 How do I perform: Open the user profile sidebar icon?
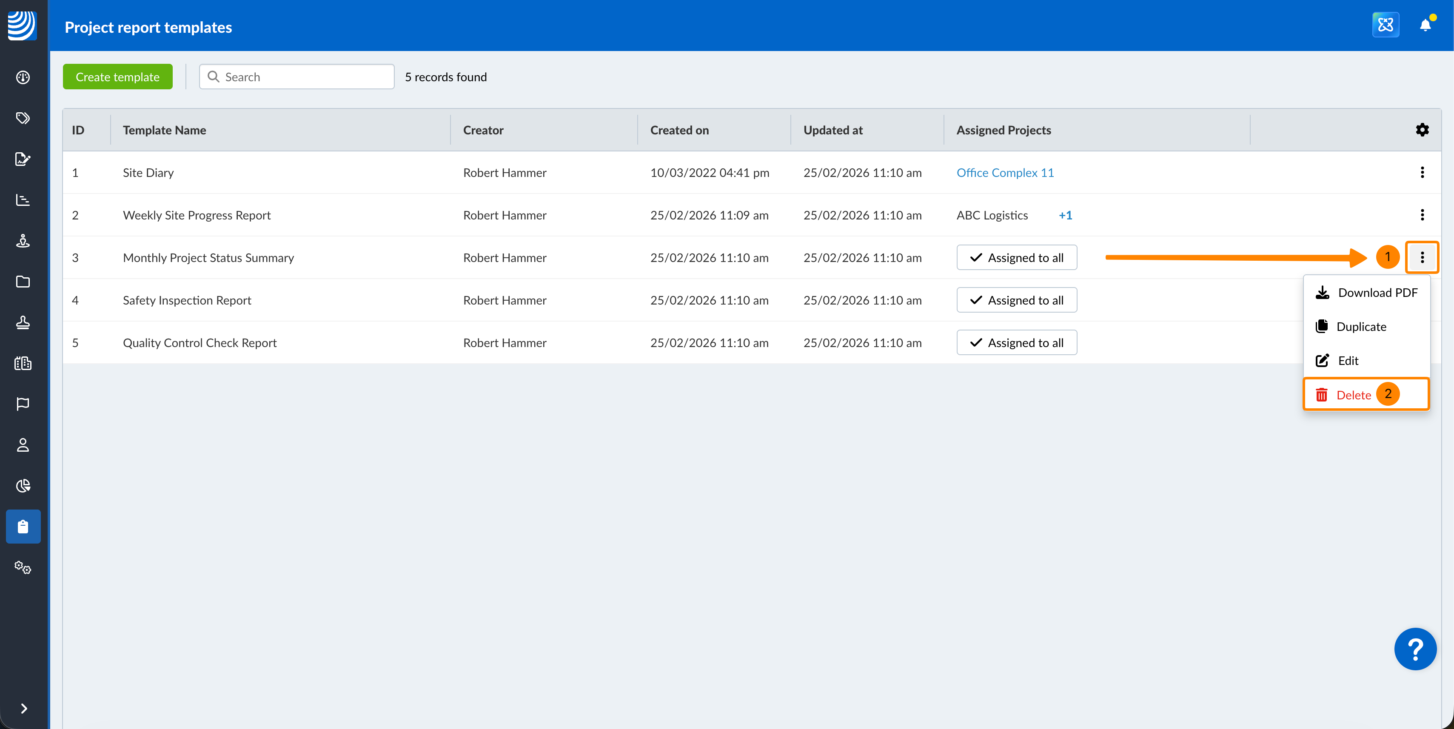point(23,445)
